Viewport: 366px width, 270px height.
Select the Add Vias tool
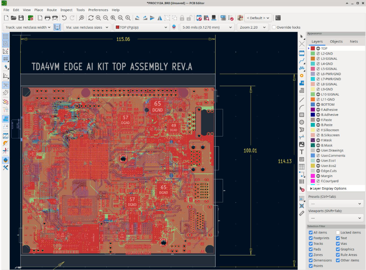302,76
